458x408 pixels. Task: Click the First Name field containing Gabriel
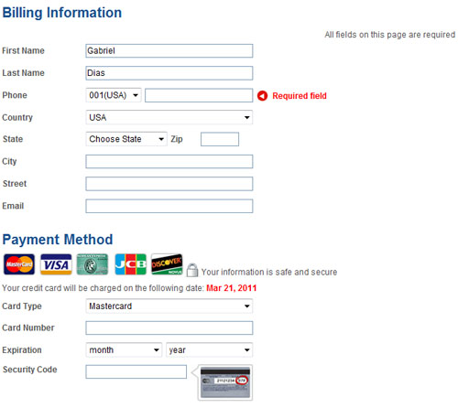(169, 51)
